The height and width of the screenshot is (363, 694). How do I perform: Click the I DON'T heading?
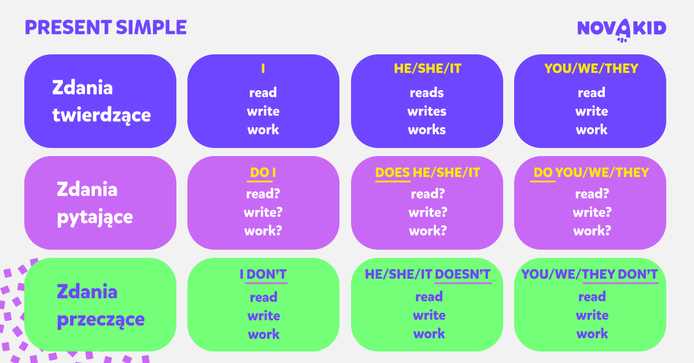(x=263, y=274)
